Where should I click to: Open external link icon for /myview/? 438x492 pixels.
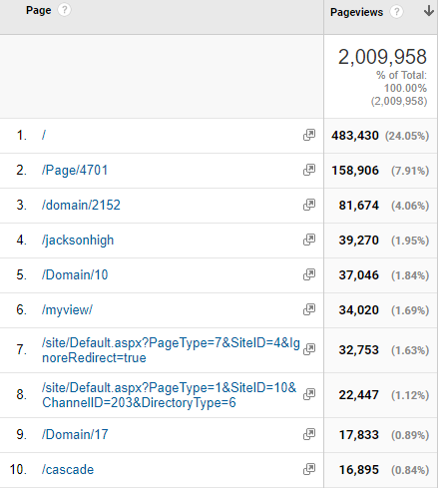pos(309,309)
